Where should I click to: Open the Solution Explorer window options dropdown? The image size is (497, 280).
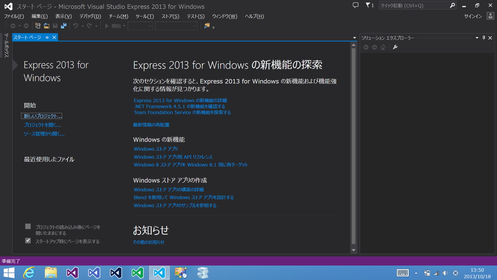tap(477, 38)
